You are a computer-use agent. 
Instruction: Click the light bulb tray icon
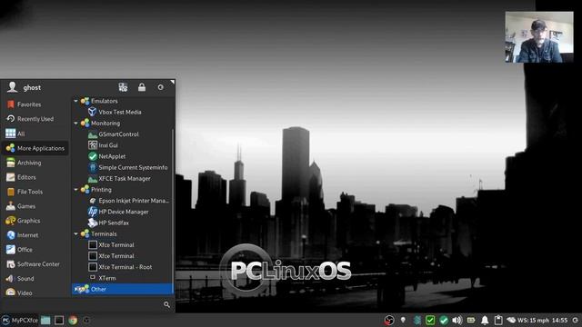pyautogui.click(x=403, y=320)
